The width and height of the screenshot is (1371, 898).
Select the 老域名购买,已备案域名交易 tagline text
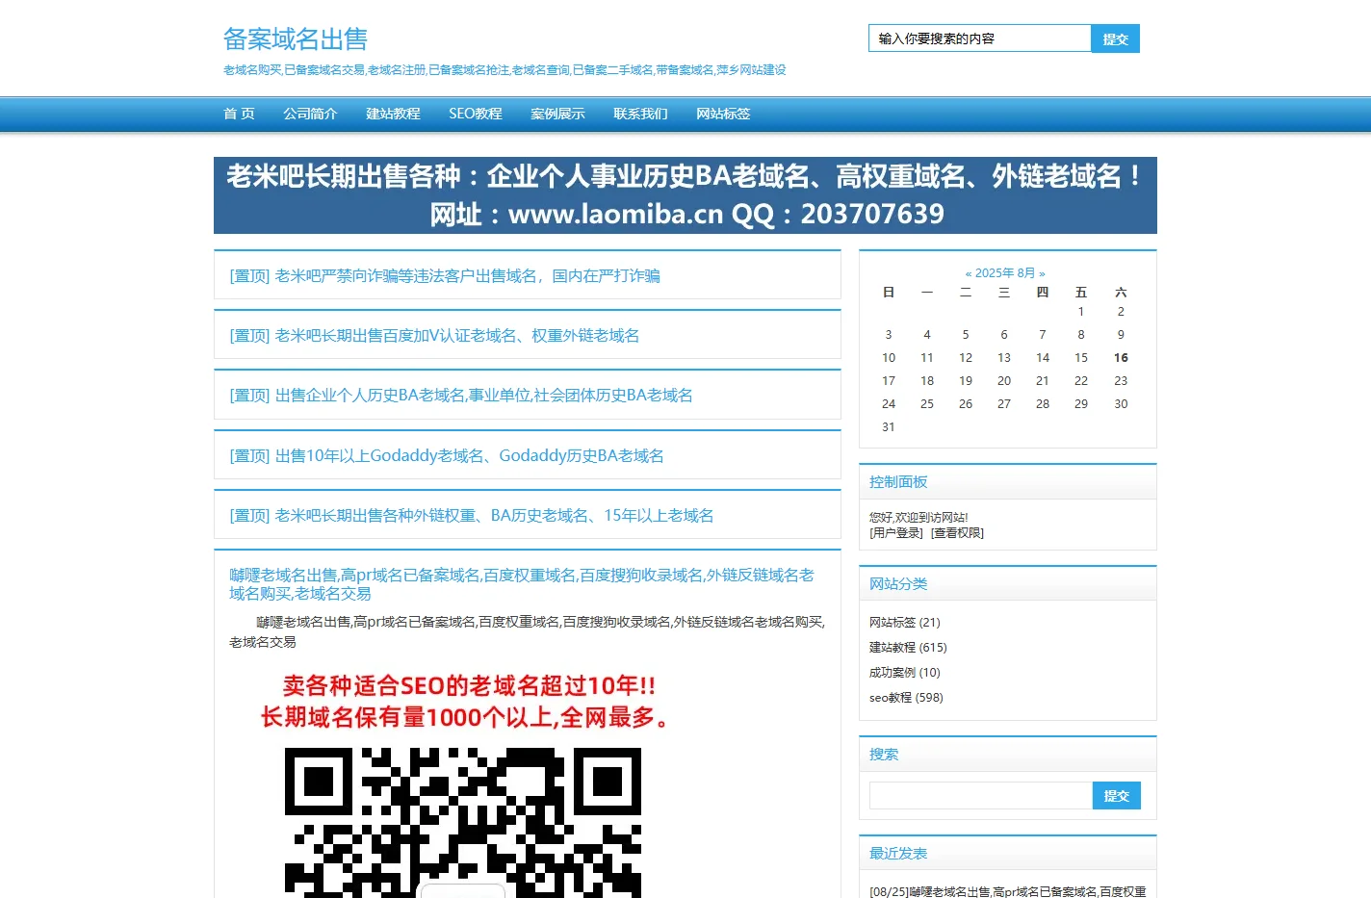click(x=504, y=70)
